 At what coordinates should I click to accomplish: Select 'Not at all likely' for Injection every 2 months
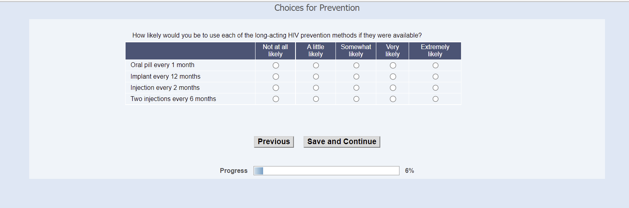(276, 88)
